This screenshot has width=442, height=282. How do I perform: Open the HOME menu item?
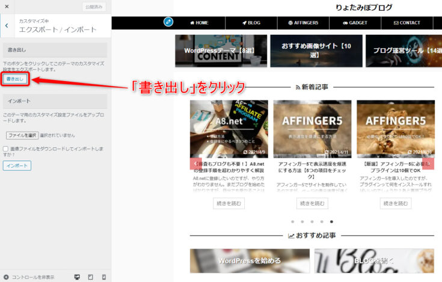[x=199, y=23]
